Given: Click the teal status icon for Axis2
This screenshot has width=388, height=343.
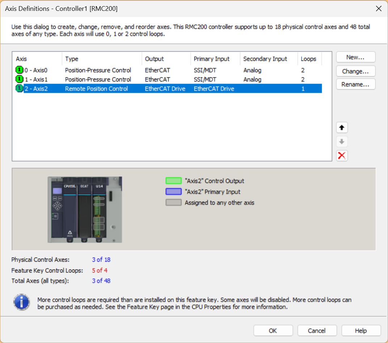Looking at the screenshot, I should (x=19, y=88).
